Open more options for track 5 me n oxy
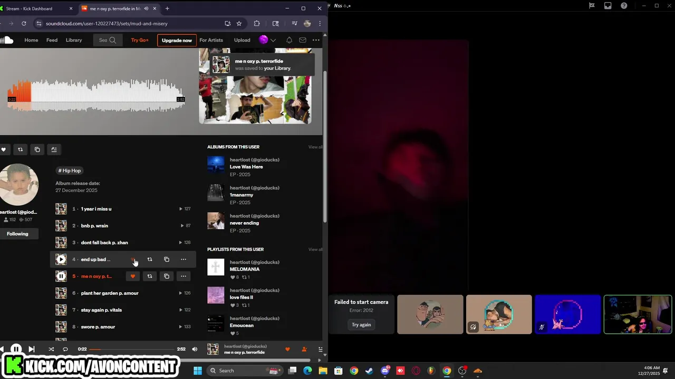This screenshot has width=675, height=379. click(x=184, y=276)
